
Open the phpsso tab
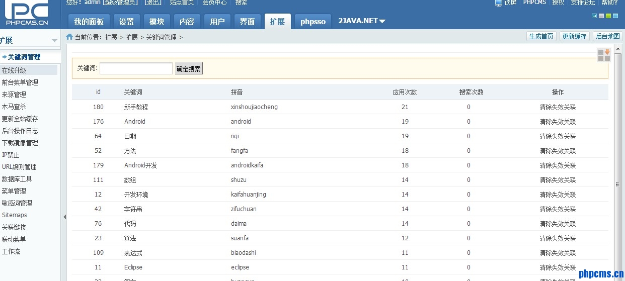[313, 22]
